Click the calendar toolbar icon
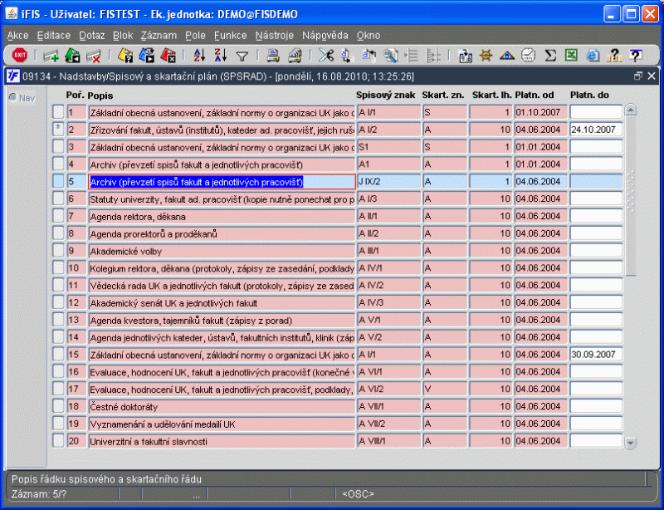The height and width of the screenshot is (510, 664). [x=465, y=56]
